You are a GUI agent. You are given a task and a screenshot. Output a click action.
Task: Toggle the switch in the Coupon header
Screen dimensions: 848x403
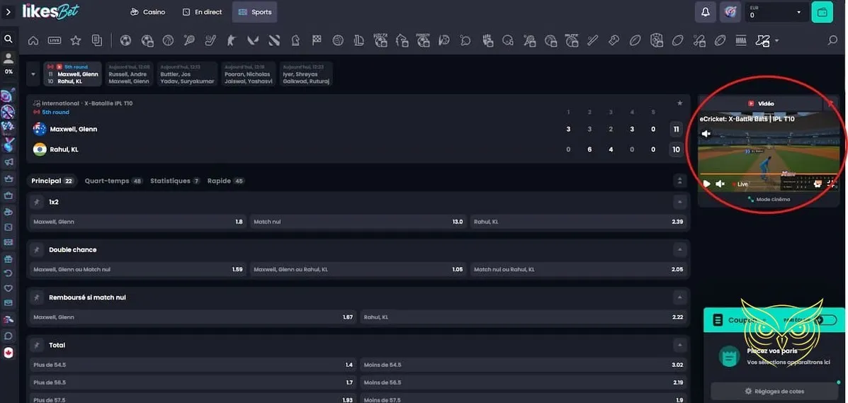click(824, 320)
